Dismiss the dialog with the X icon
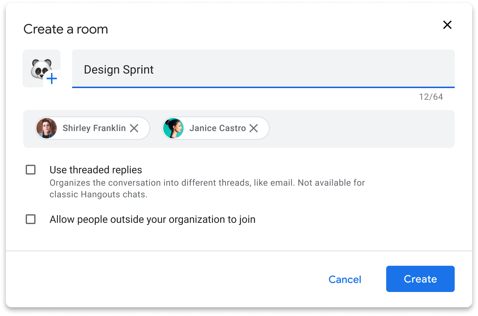This screenshot has width=478, height=316. point(447,25)
